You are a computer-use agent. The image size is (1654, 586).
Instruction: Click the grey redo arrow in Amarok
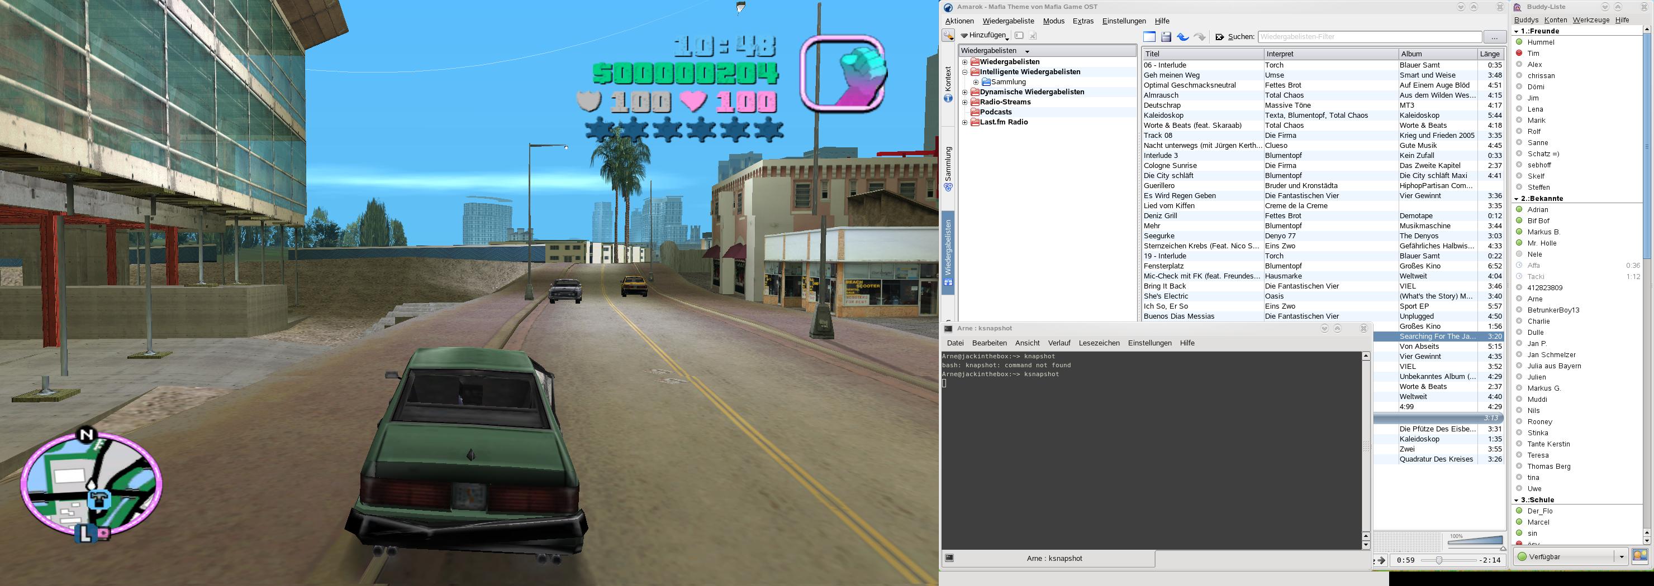[1199, 36]
